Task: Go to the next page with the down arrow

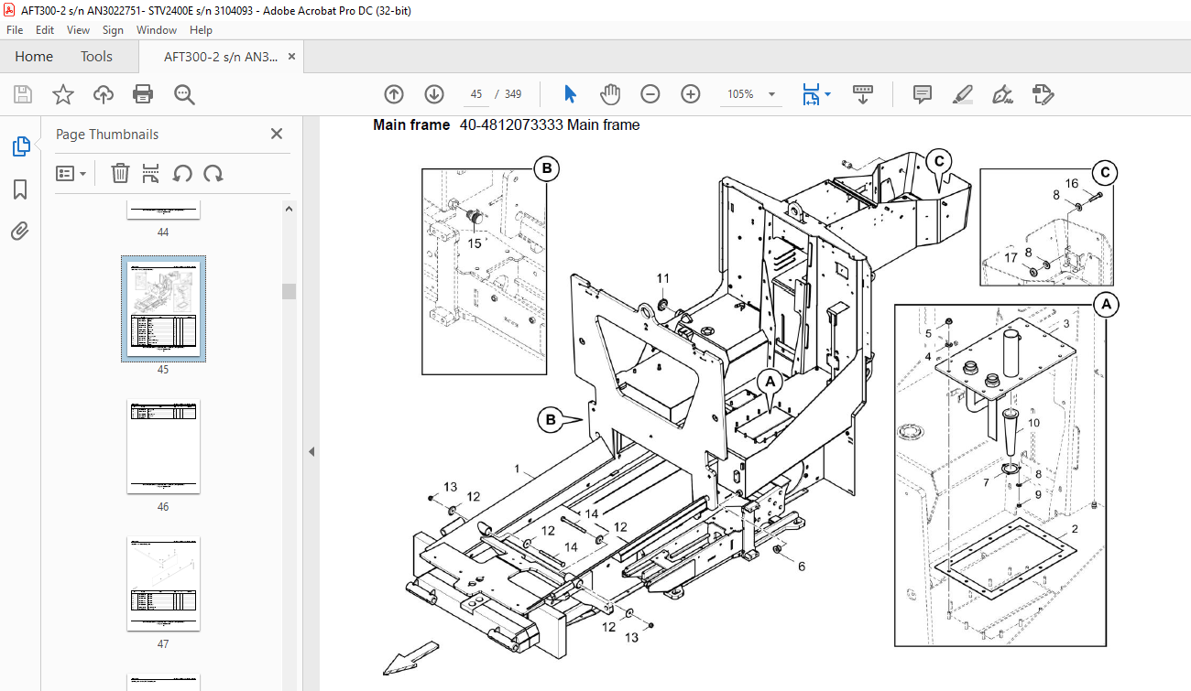Action: (x=434, y=94)
